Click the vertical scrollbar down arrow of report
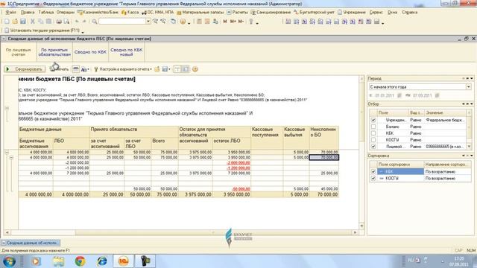 pos(361,226)
